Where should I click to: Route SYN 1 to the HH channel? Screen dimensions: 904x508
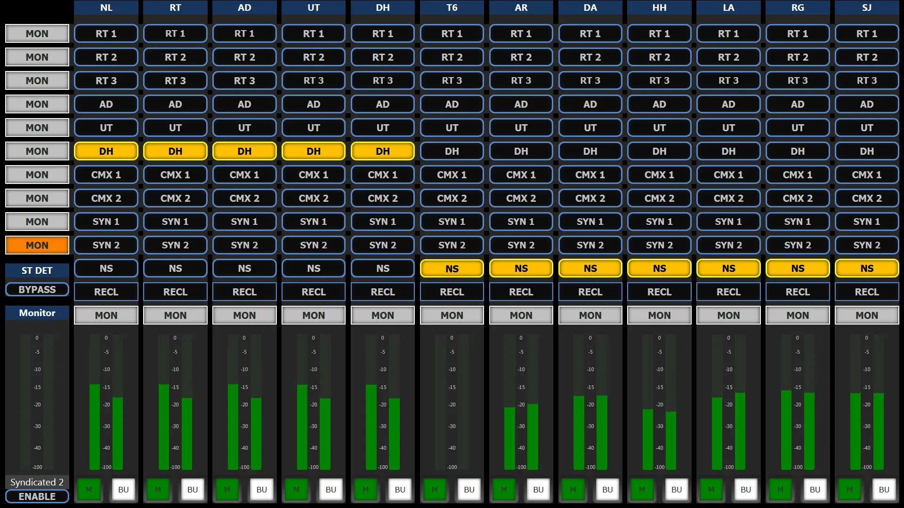659,222
